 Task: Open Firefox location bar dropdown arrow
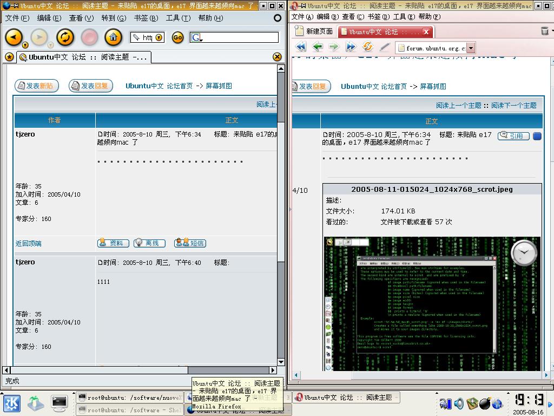coord(159,37)
